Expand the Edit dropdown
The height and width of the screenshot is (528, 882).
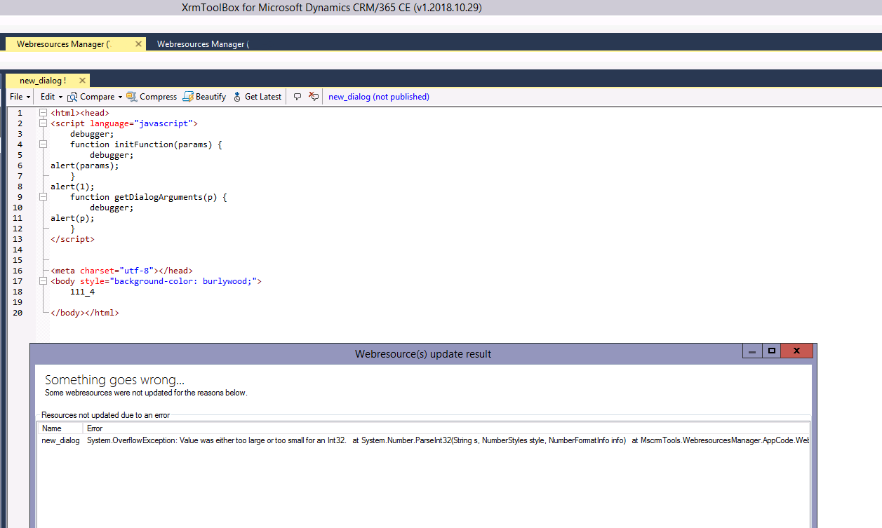coord(60,97)
